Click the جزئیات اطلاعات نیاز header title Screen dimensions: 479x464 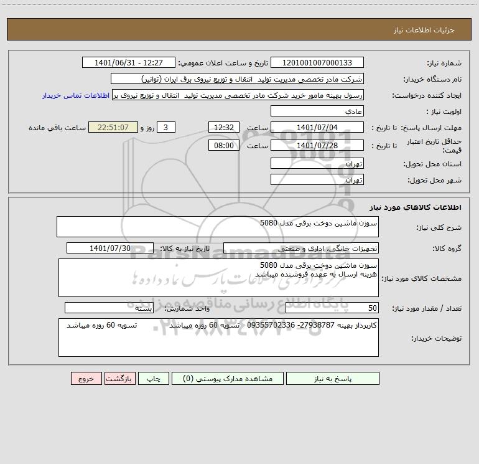424,30
